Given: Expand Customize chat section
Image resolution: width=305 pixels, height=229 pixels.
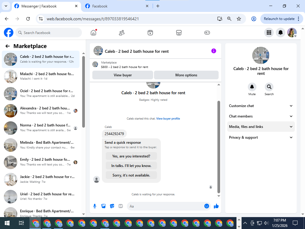Looking at the screenshot, I should 261,106.
